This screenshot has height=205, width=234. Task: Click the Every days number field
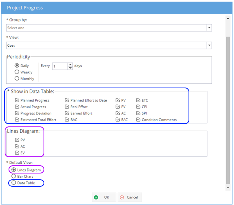60,66
